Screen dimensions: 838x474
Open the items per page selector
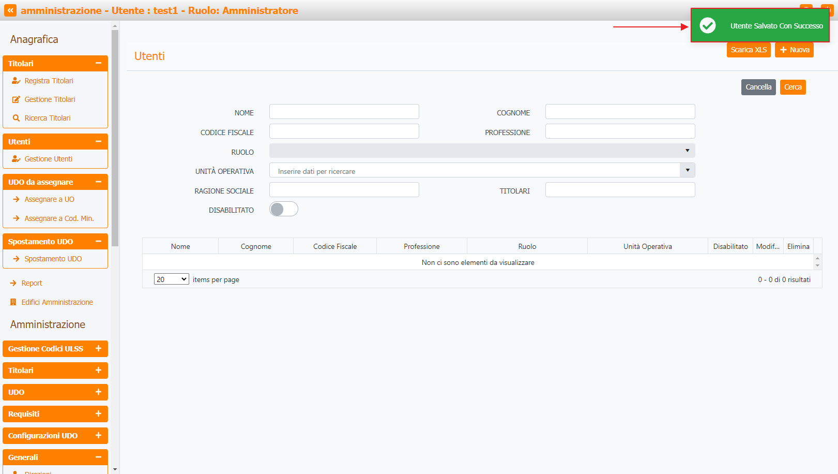click(171, 279)
